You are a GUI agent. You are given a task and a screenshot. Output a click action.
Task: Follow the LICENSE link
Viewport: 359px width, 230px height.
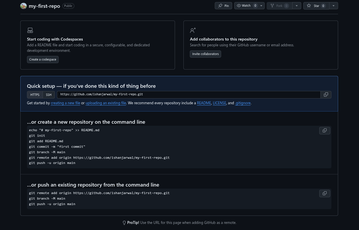[219, 103]
